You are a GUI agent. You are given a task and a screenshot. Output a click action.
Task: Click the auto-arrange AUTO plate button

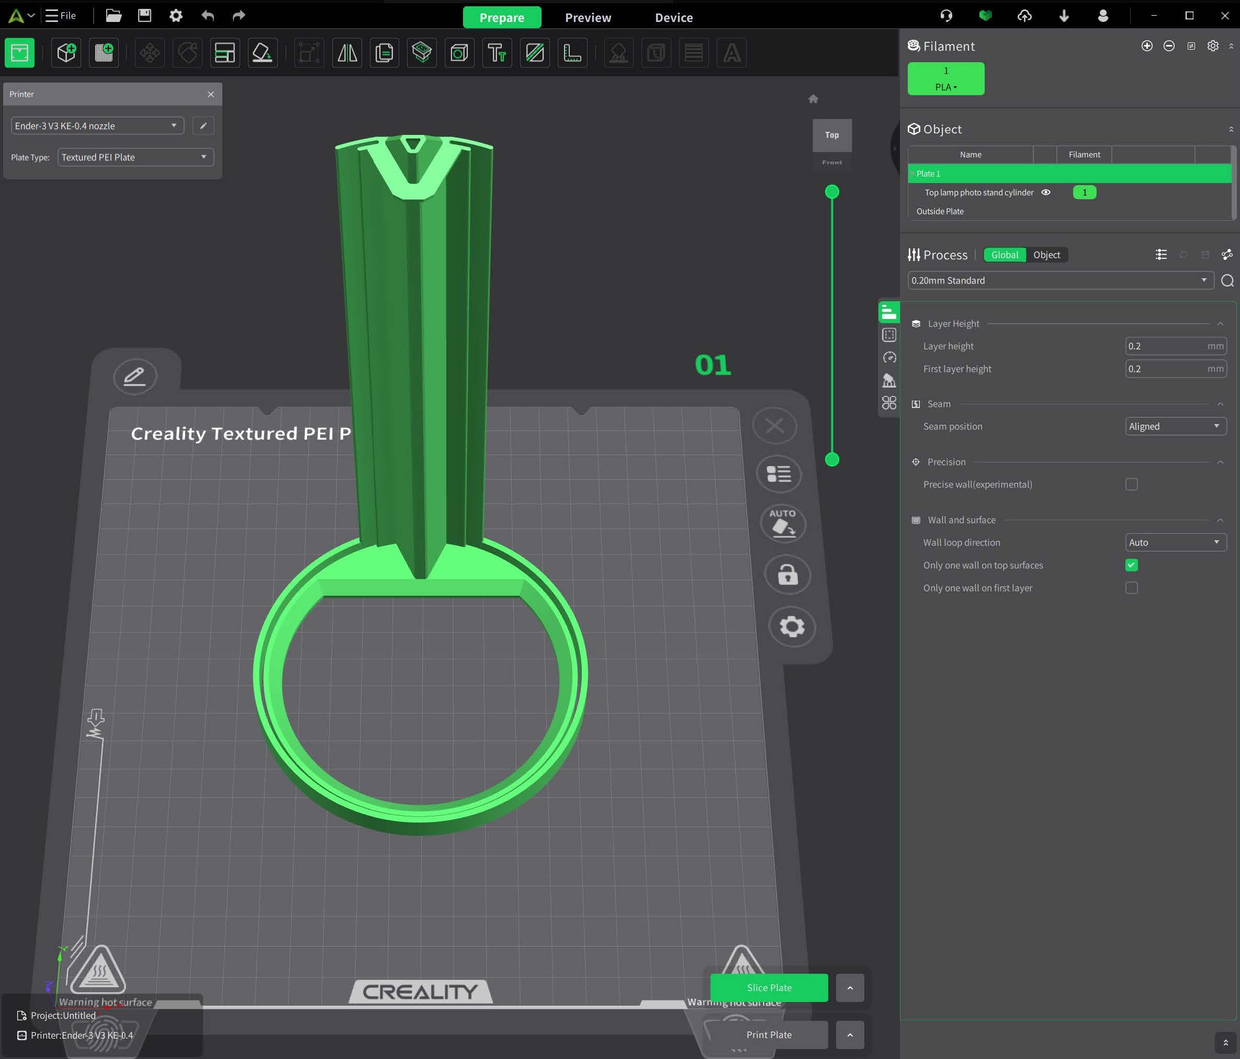(x=783, y=523)
